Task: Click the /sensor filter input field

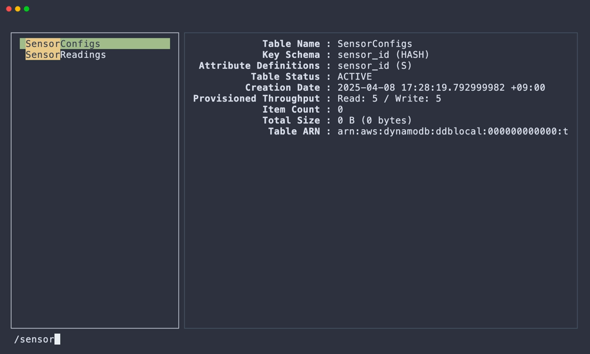Action: pyautogui.click(x=35, y=339)
